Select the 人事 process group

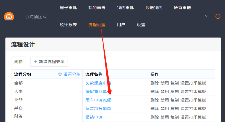[x=18, y=91]
